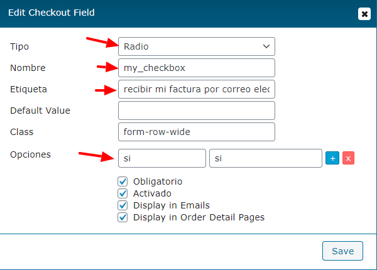Click the first Opciones key input
Viewport: 377px width, 270px height.
(x=162, y=158)
